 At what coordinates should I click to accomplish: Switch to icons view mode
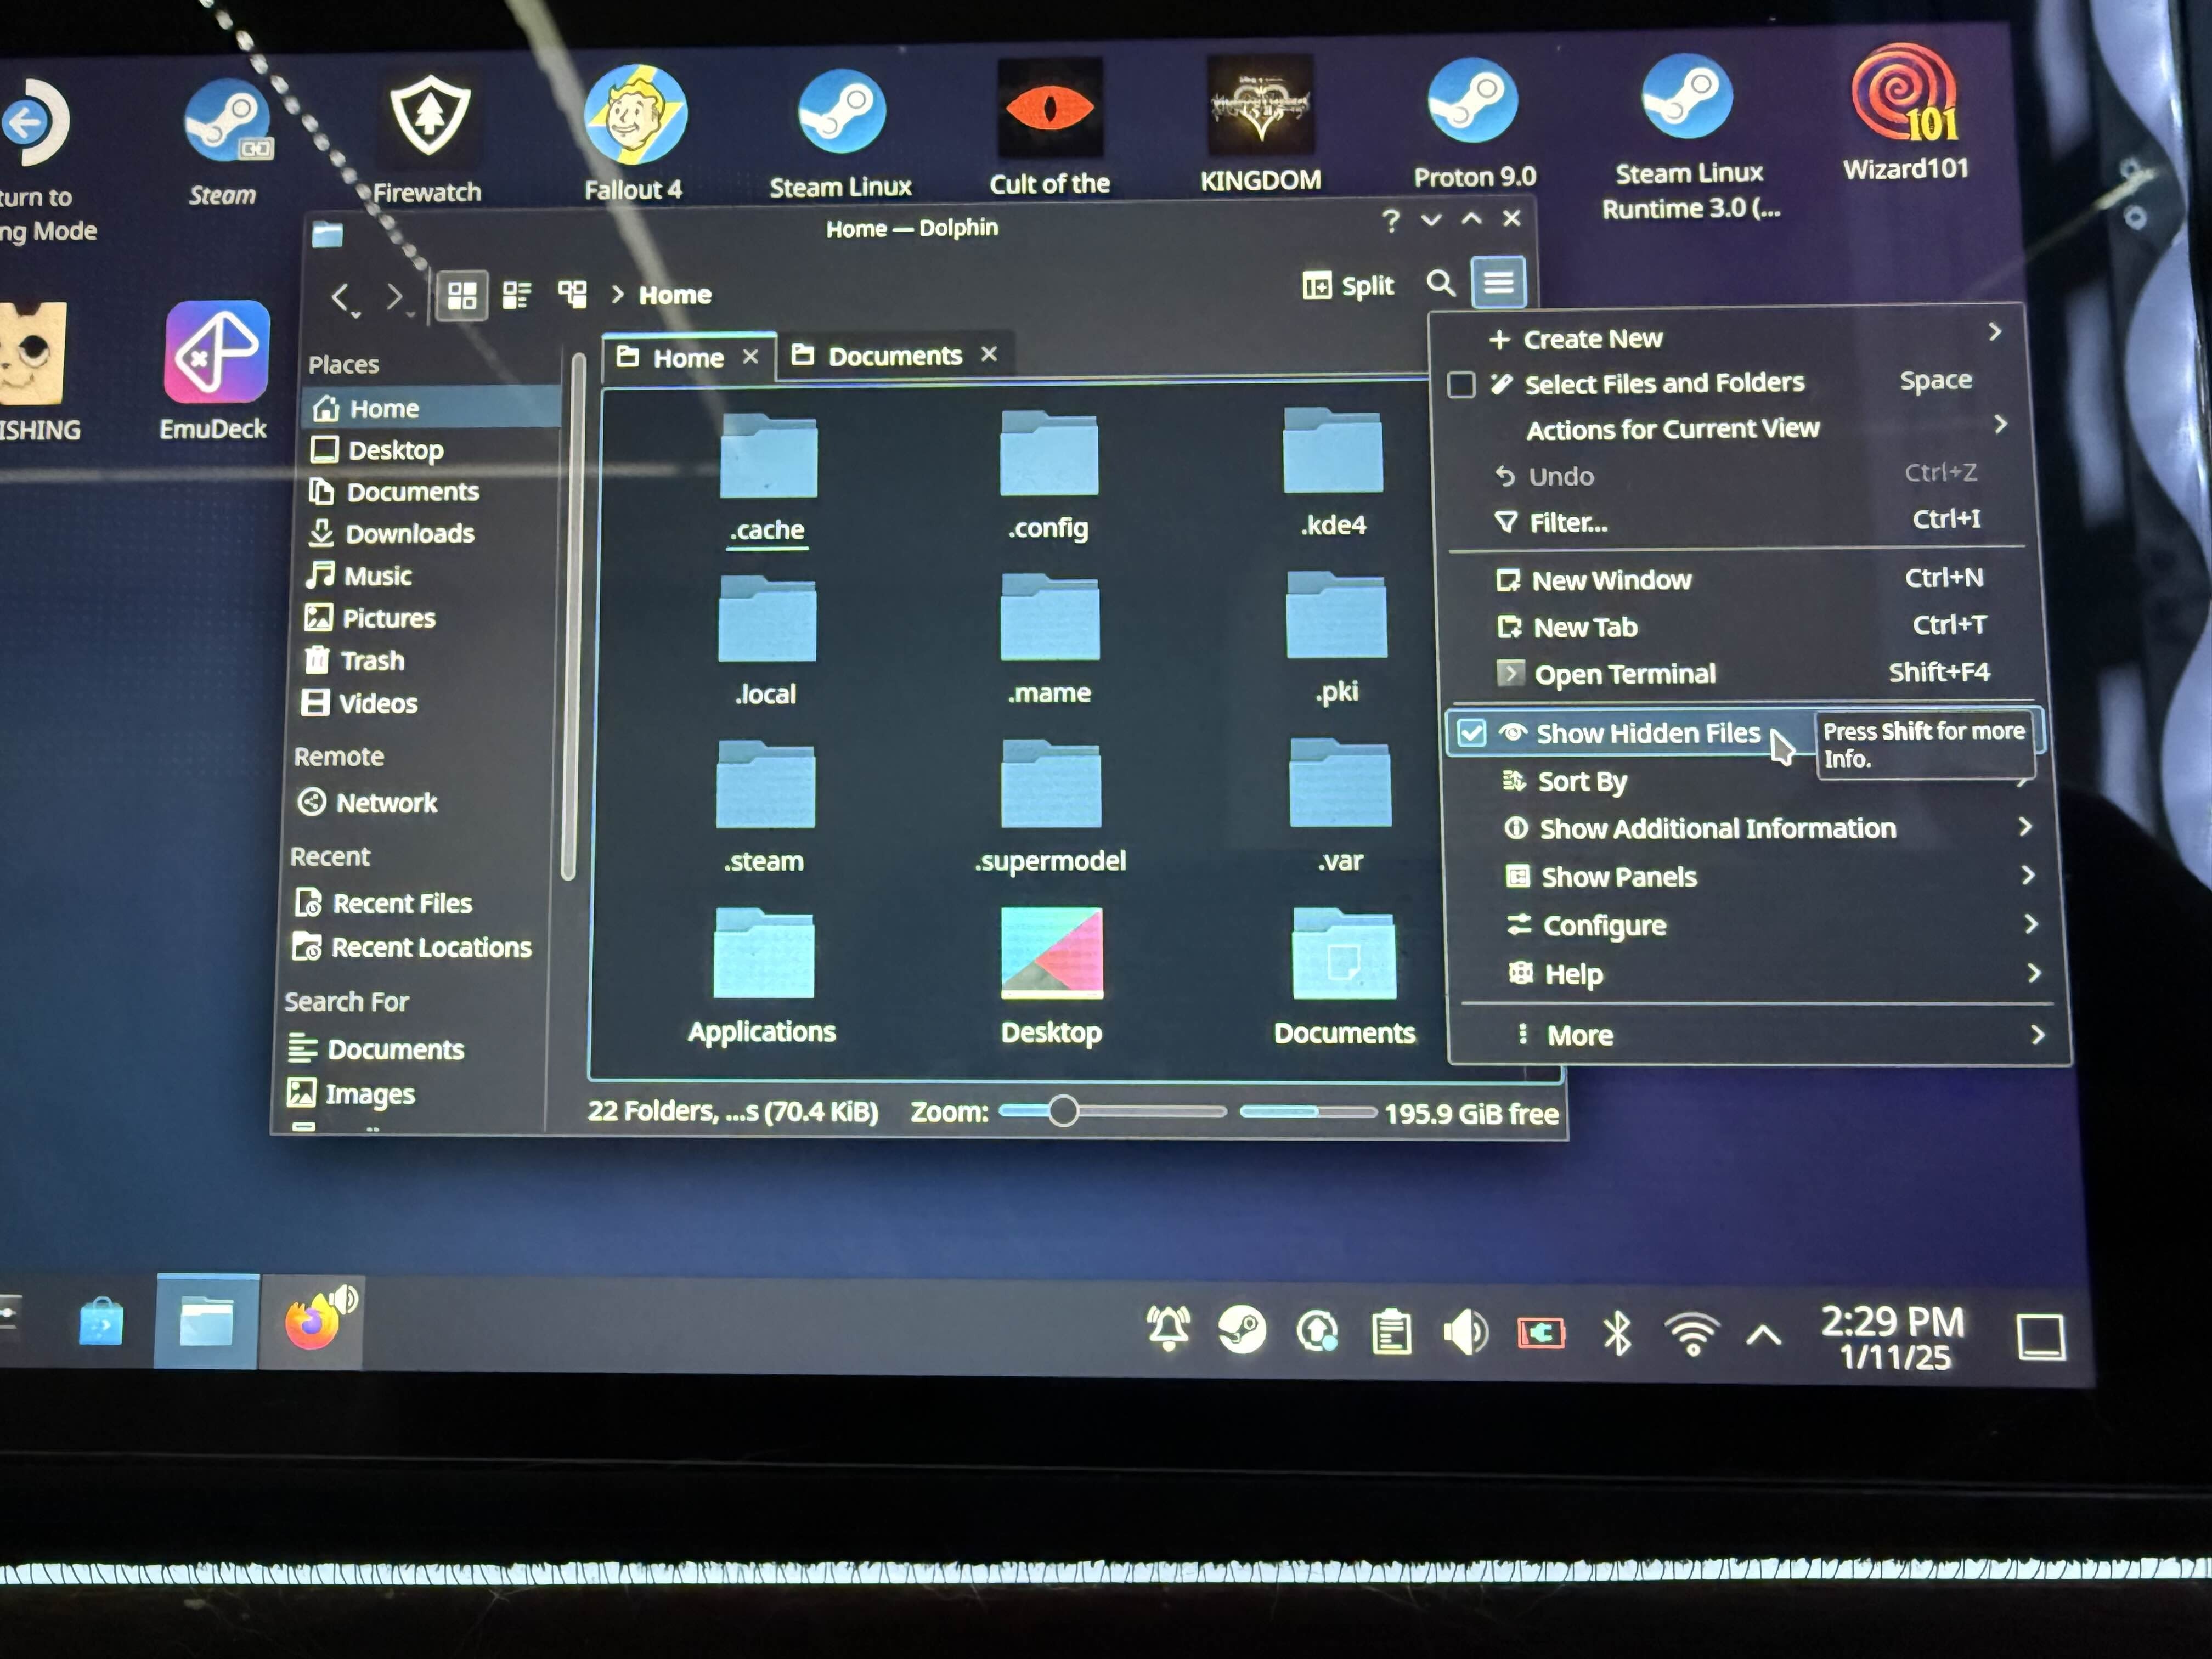tap(462, 296)
